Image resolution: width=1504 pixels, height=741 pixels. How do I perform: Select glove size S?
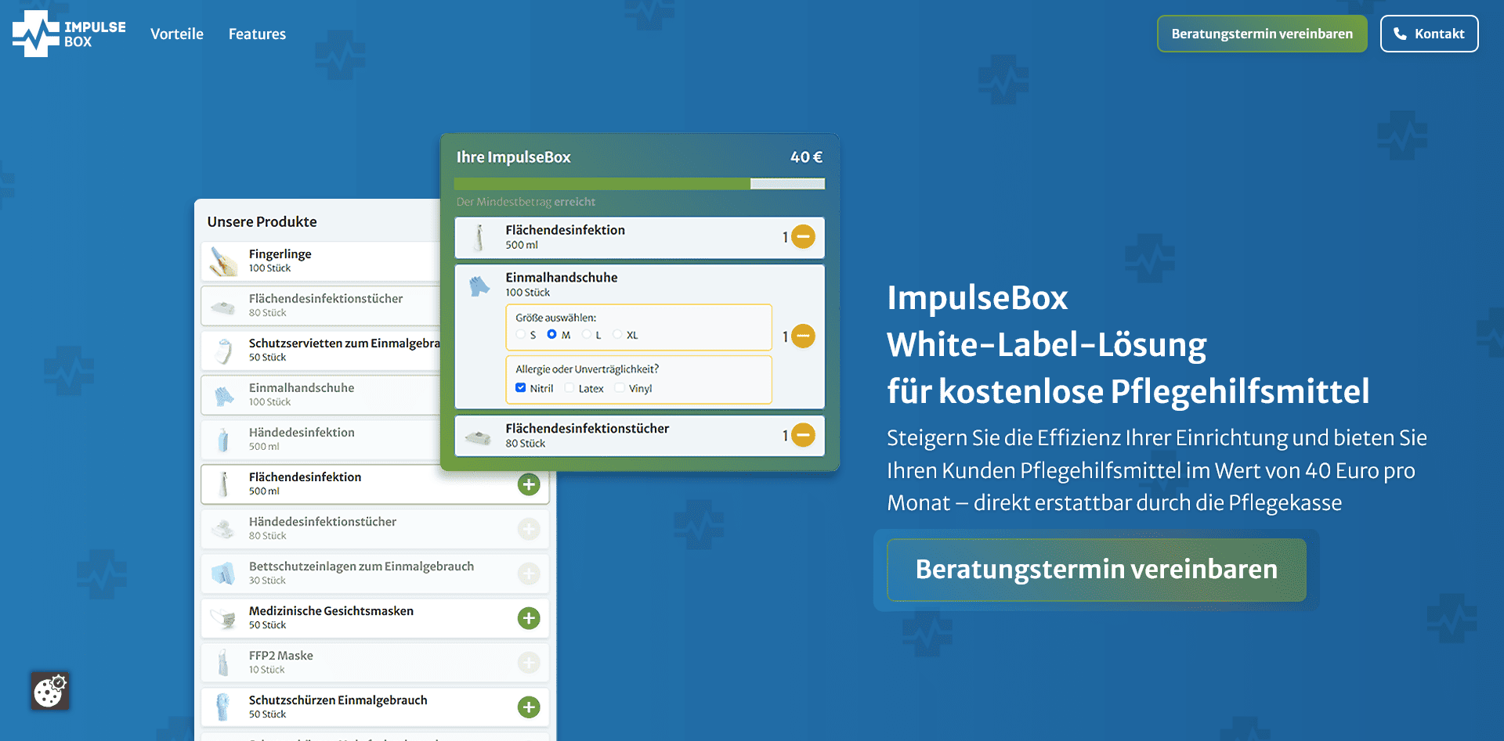(x=521, y=335)
